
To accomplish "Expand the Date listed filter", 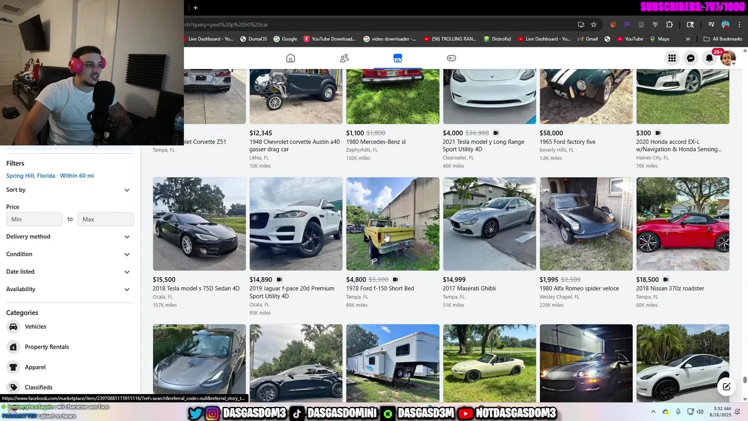I will [x=70, y=272].
